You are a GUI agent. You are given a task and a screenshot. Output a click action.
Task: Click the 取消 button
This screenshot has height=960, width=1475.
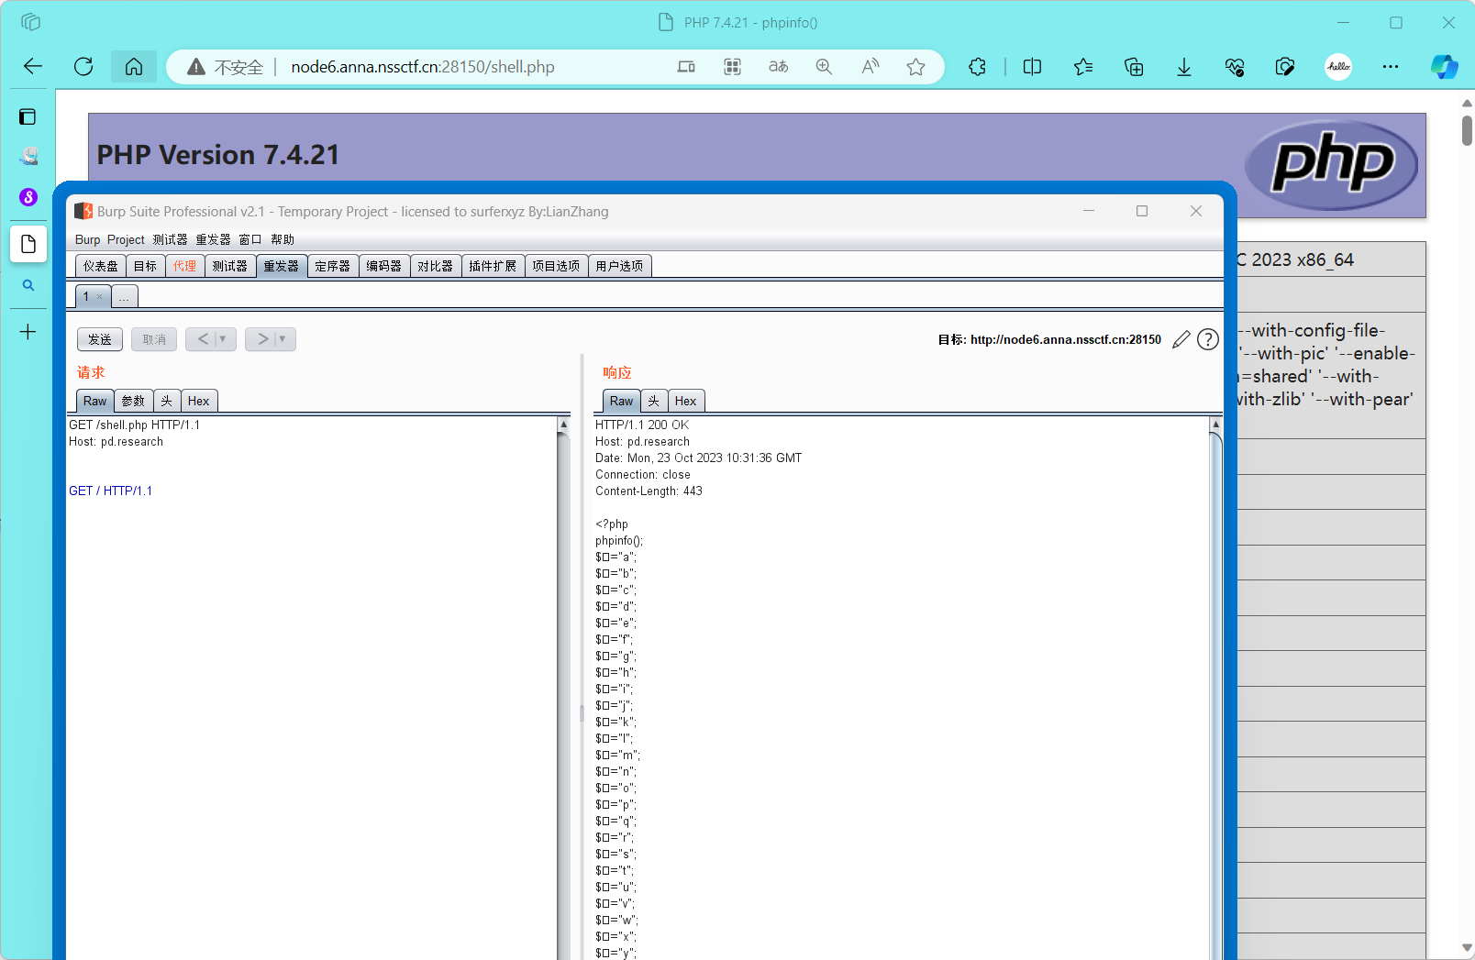pyautogui.click(x=154, y=339)
